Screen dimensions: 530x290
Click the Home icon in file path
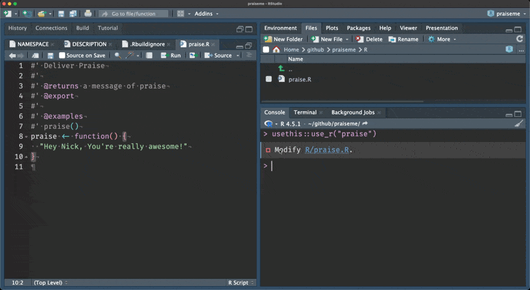276,50
